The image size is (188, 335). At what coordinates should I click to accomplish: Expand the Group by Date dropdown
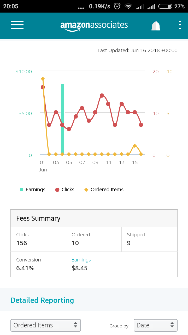(155, 325)
